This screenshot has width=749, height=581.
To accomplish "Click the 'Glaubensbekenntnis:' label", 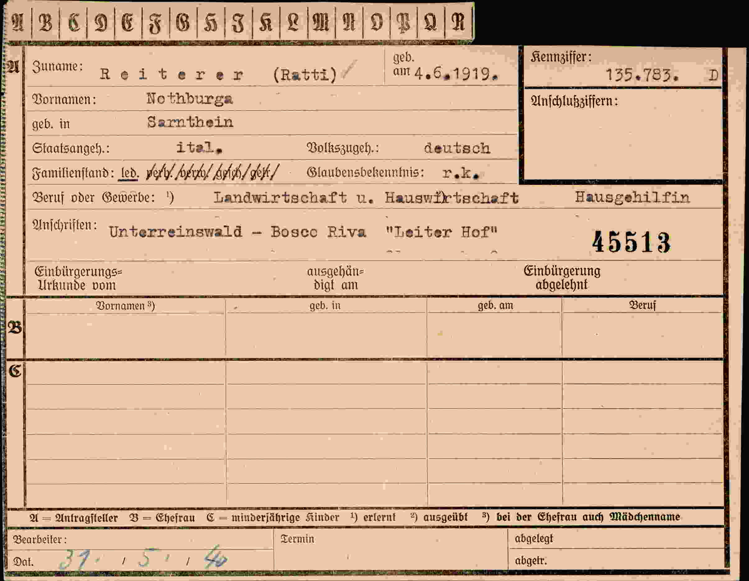I will (365, 172).
